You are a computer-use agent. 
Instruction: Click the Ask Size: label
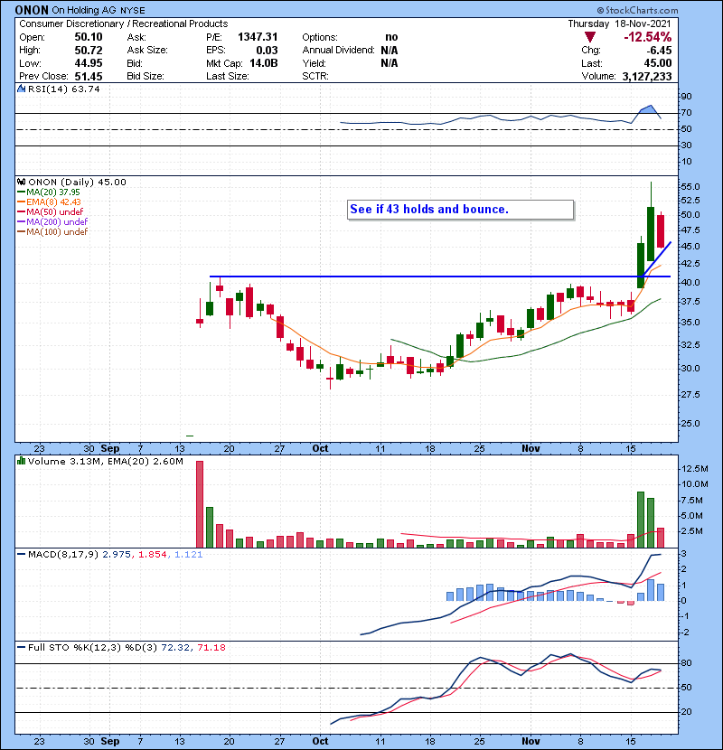coord(147,51)
